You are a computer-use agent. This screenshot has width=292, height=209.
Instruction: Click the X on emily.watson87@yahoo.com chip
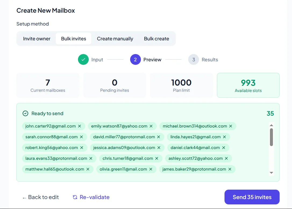pos(151,126)
